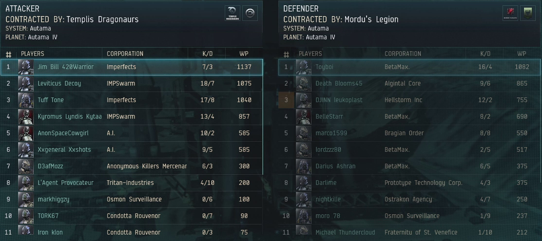This screenshot has width=542, height=241.
Task: Select the AnonSpaceCowgirl row
Action: [x=132, y=133]
